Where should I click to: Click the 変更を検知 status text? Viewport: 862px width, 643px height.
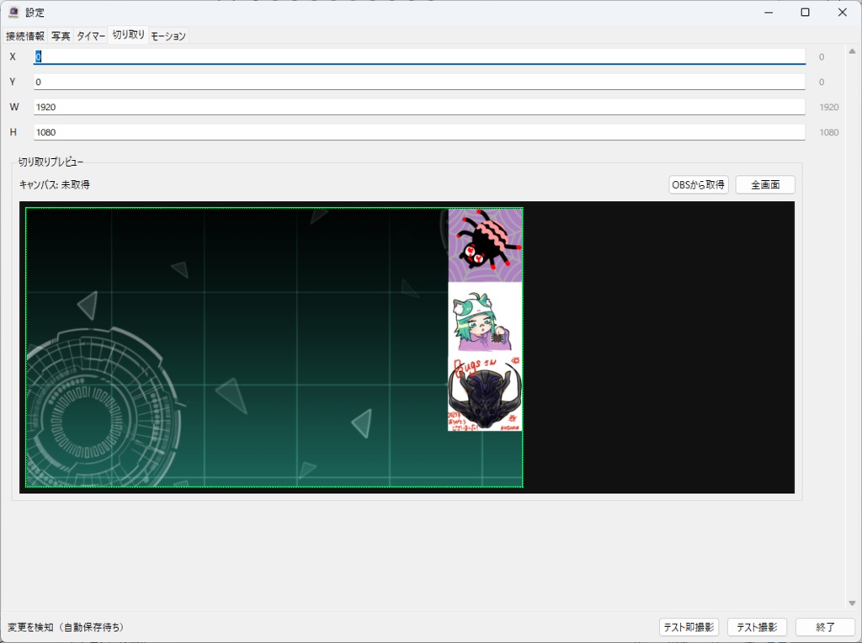[63, 627]
